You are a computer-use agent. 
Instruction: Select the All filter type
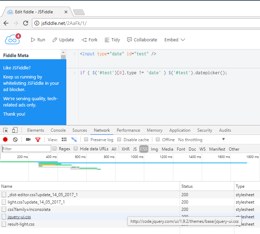pyautogui.click(x=114, y=149)
